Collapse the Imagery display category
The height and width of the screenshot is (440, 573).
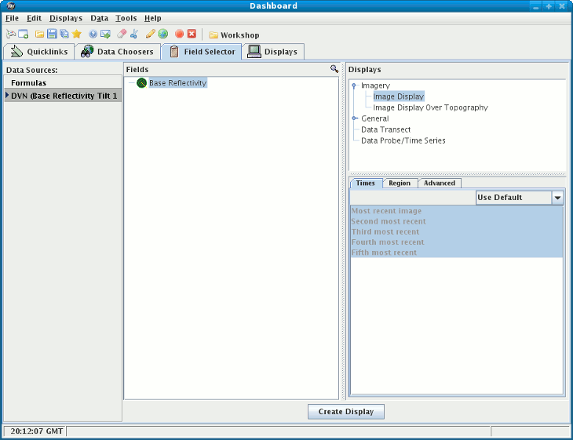[x=355, y=85]
